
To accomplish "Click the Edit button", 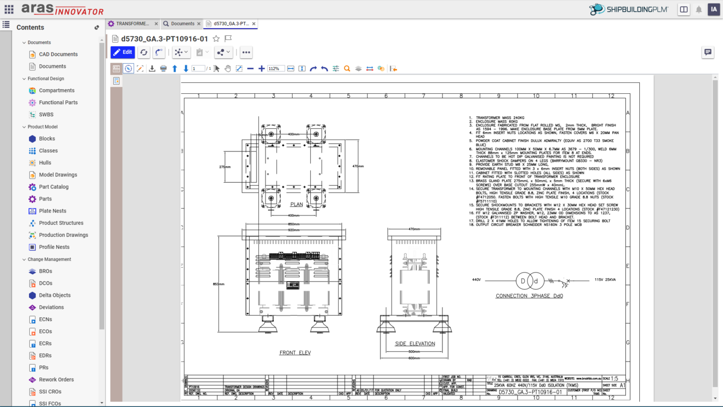I will click(122, 52).
